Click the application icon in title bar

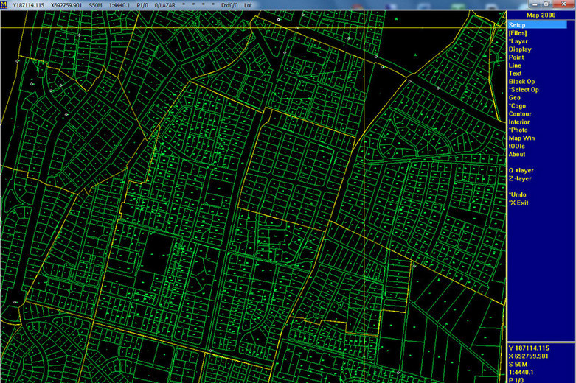4,4
